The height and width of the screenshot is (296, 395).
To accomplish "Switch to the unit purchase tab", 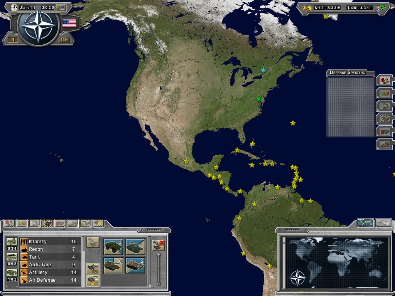I will point(61,223).
